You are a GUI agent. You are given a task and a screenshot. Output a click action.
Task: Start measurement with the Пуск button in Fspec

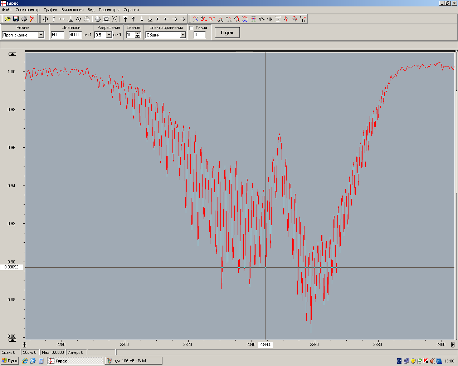(x=227, y=33)
